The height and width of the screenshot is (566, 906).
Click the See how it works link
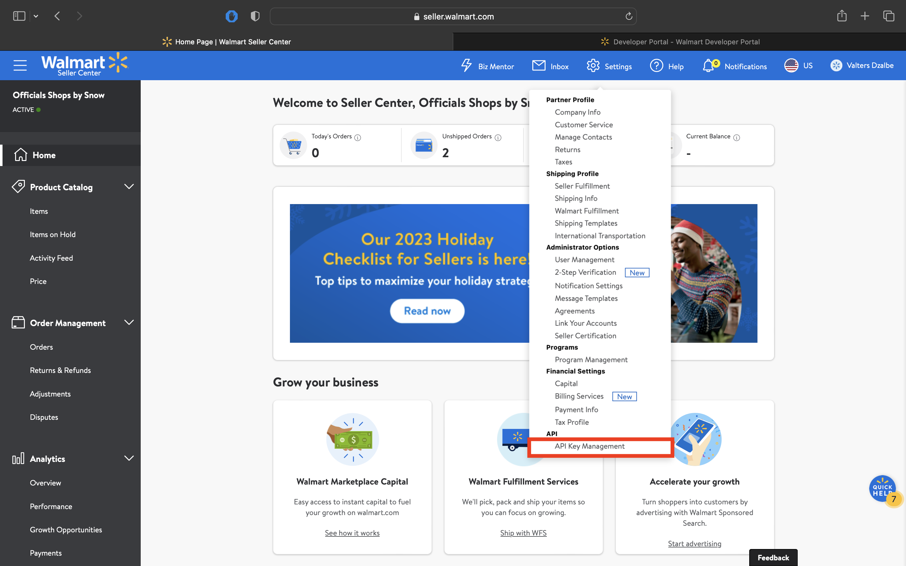[x=352, y=533]
